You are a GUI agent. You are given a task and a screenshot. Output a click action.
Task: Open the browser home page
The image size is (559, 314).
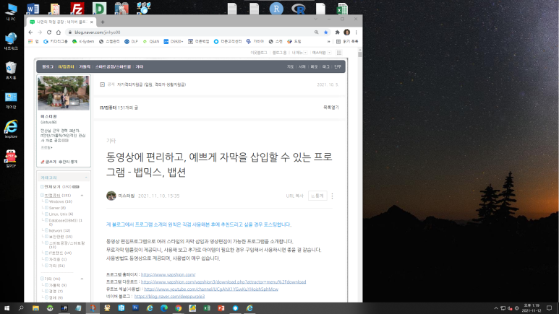59,32
